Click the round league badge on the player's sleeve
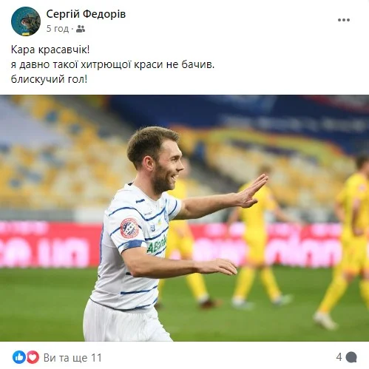Image resolution: width=369 pixels, height=369 pixels. [129, 228]
